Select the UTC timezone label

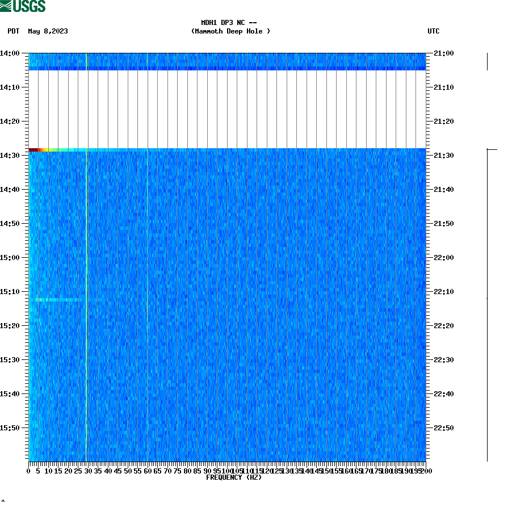[435, 32]
